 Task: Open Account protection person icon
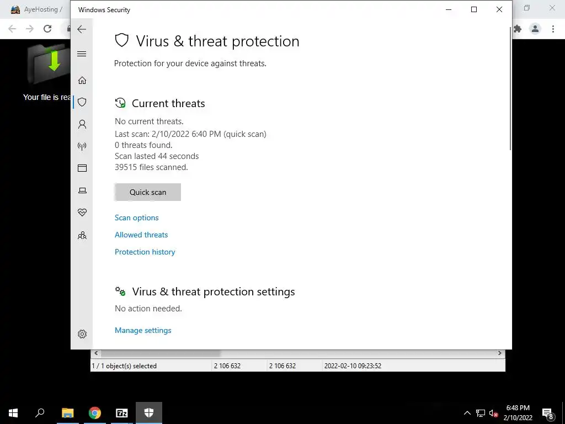82,124
